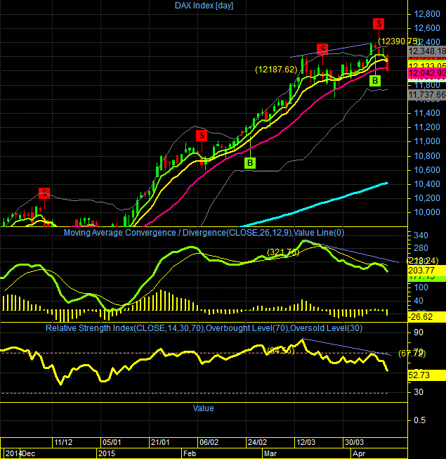
Task: Click the 12,133.05 yellow price tag
Action: (x=427, y=65)
